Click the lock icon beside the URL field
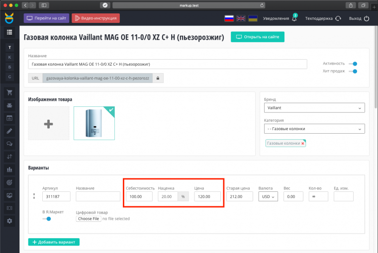This screenshot has height=253, width=378. [158, 78]
